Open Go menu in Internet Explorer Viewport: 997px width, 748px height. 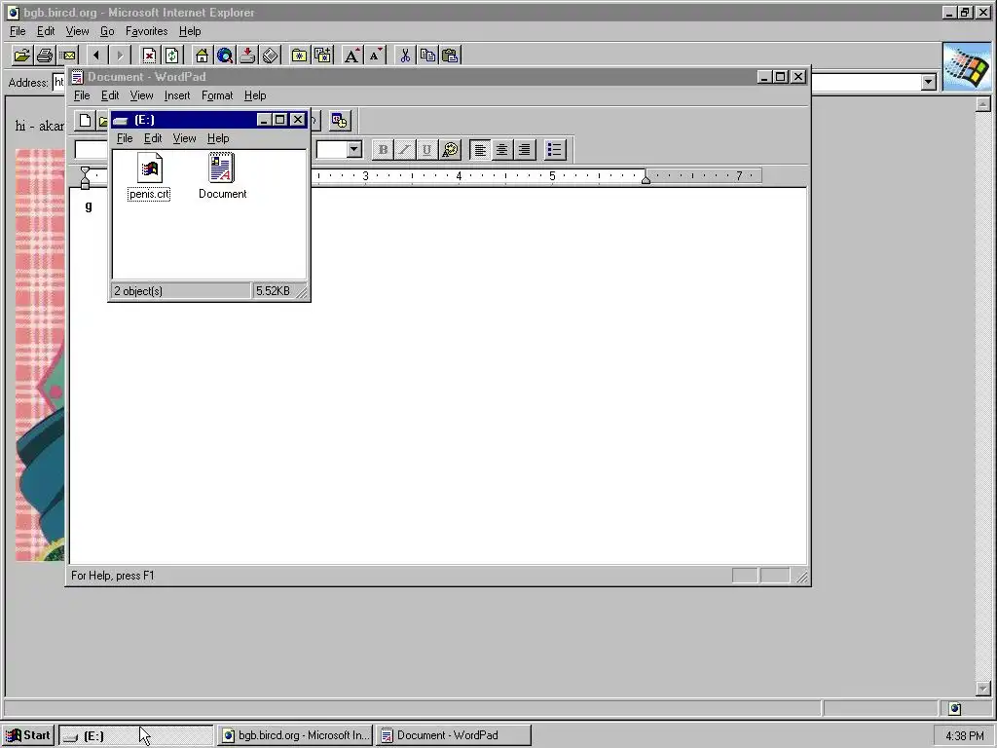click(107, 31)
